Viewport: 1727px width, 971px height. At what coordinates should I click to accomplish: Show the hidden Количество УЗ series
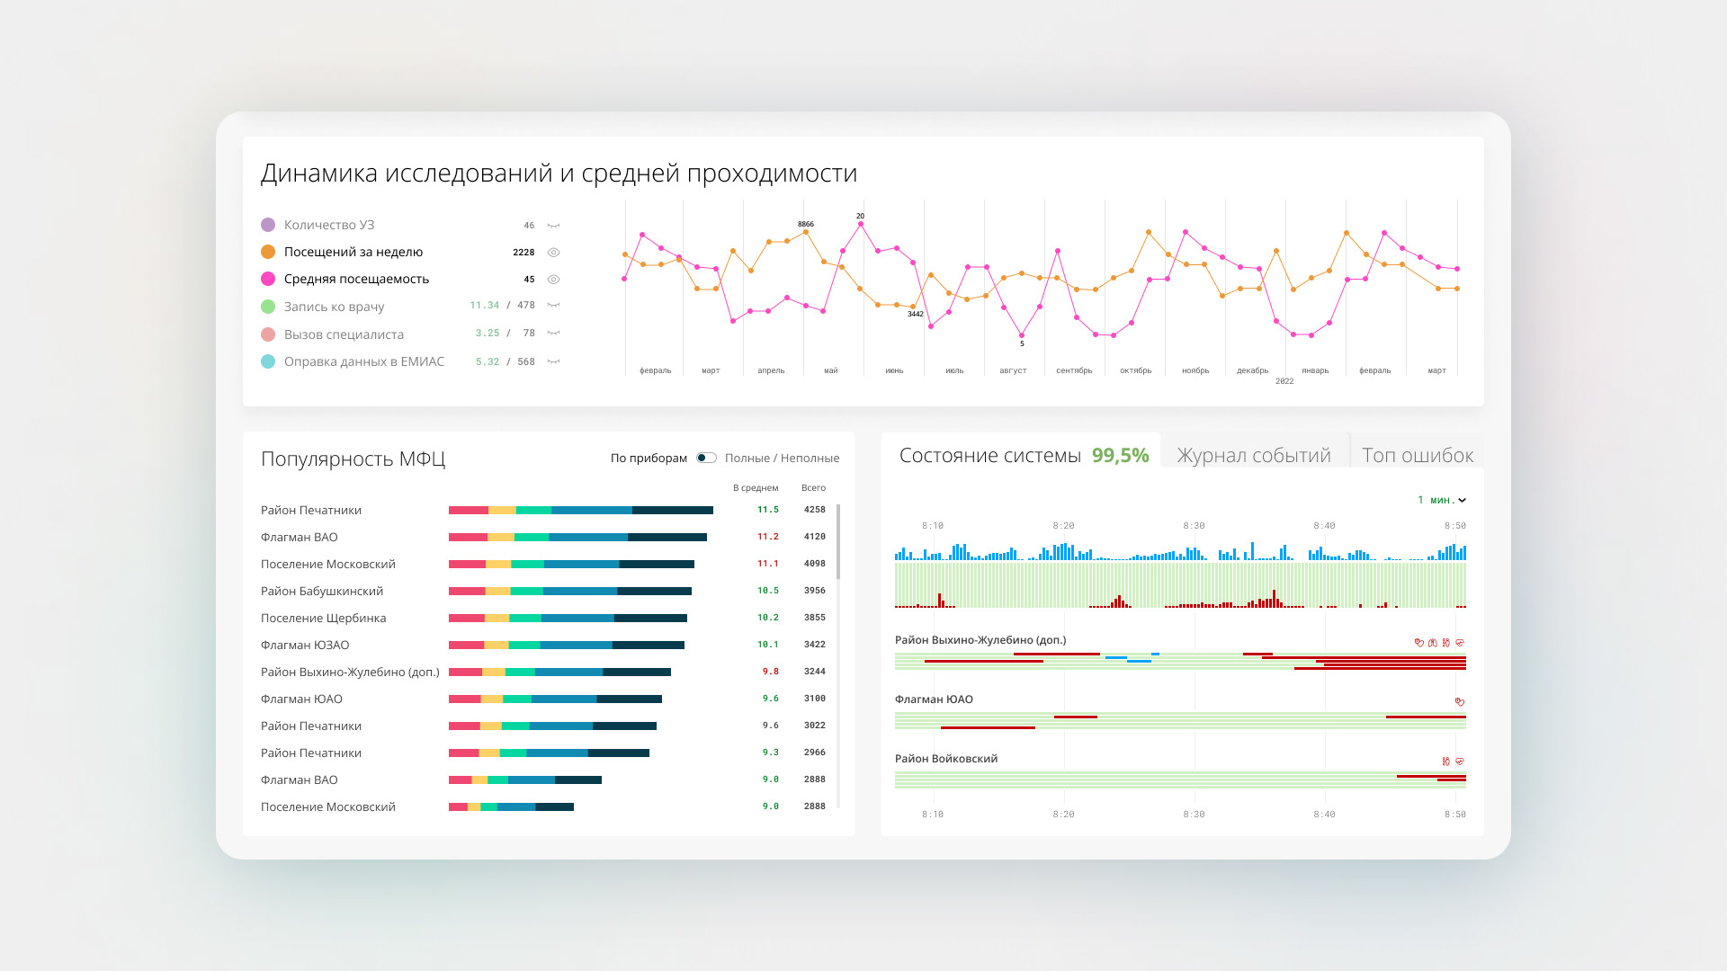(554, 226)
